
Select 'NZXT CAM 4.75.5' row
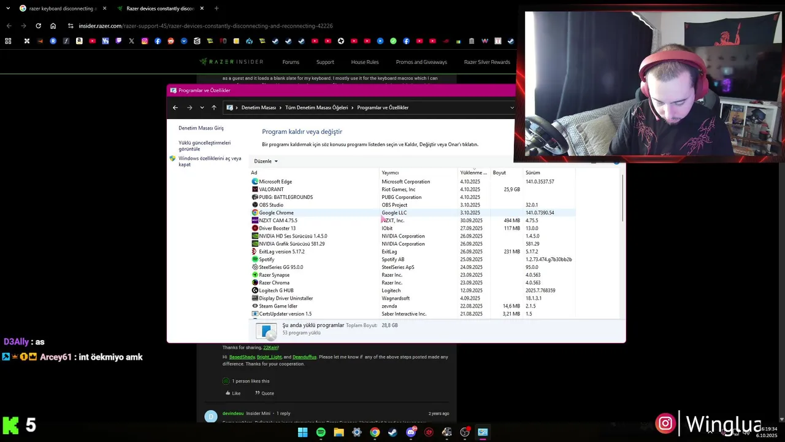[413, 220]
